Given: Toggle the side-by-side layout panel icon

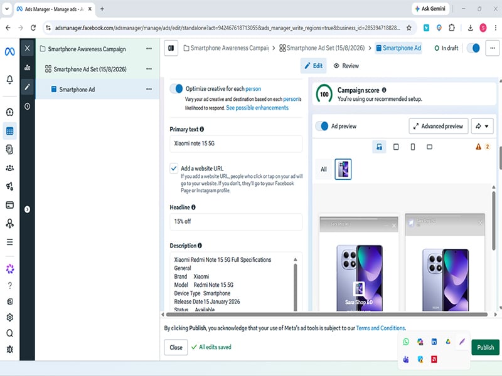Looking at the screenshot, I should [x=171, y=48].
